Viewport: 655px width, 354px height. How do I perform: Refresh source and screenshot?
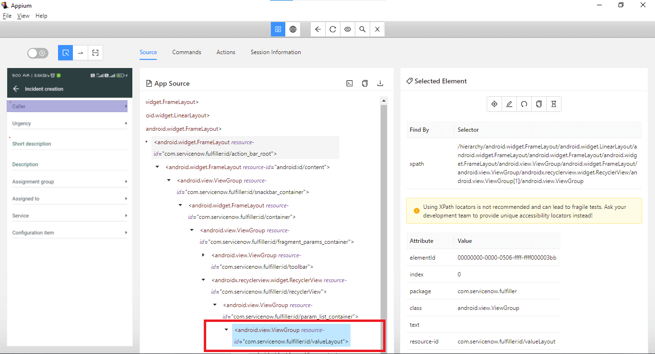pos(333,29)
